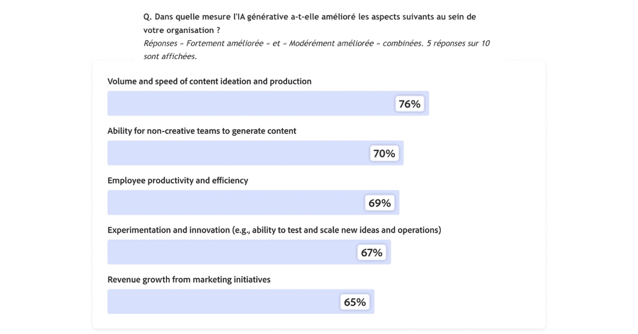Image resolution: width=638 pixels, height=334 pixels.
Task: Click the question line starting 'Q. Dans quelle mesure'
Action: click(x=309, y=16)
